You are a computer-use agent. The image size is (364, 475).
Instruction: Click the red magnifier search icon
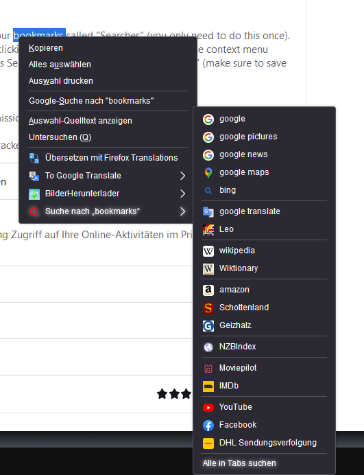tap(34, 211)
